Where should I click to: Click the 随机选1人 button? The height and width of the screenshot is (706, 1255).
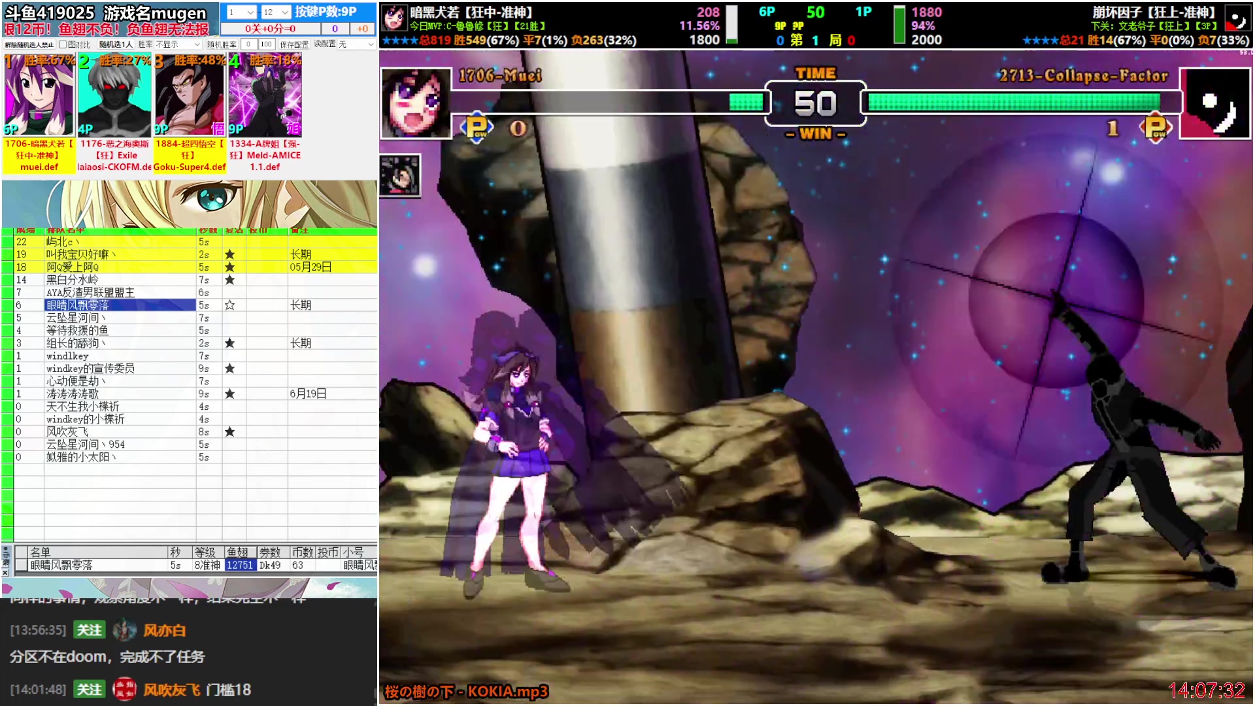(x=116, y=44)
